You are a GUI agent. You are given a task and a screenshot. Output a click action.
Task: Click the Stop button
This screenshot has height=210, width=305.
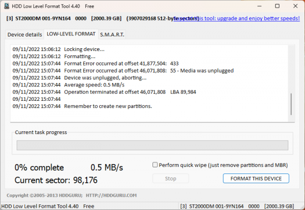tap(171, 178)
